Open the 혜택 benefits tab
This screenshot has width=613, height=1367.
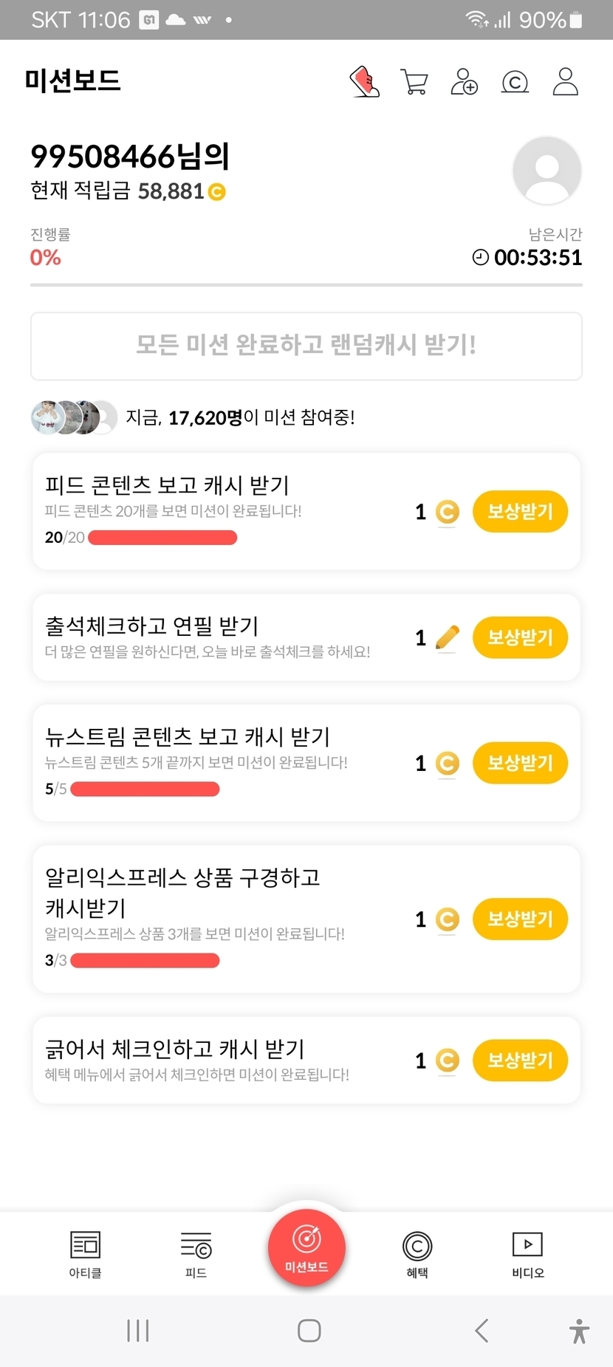pyautogui.click(x=417, y=1253)
